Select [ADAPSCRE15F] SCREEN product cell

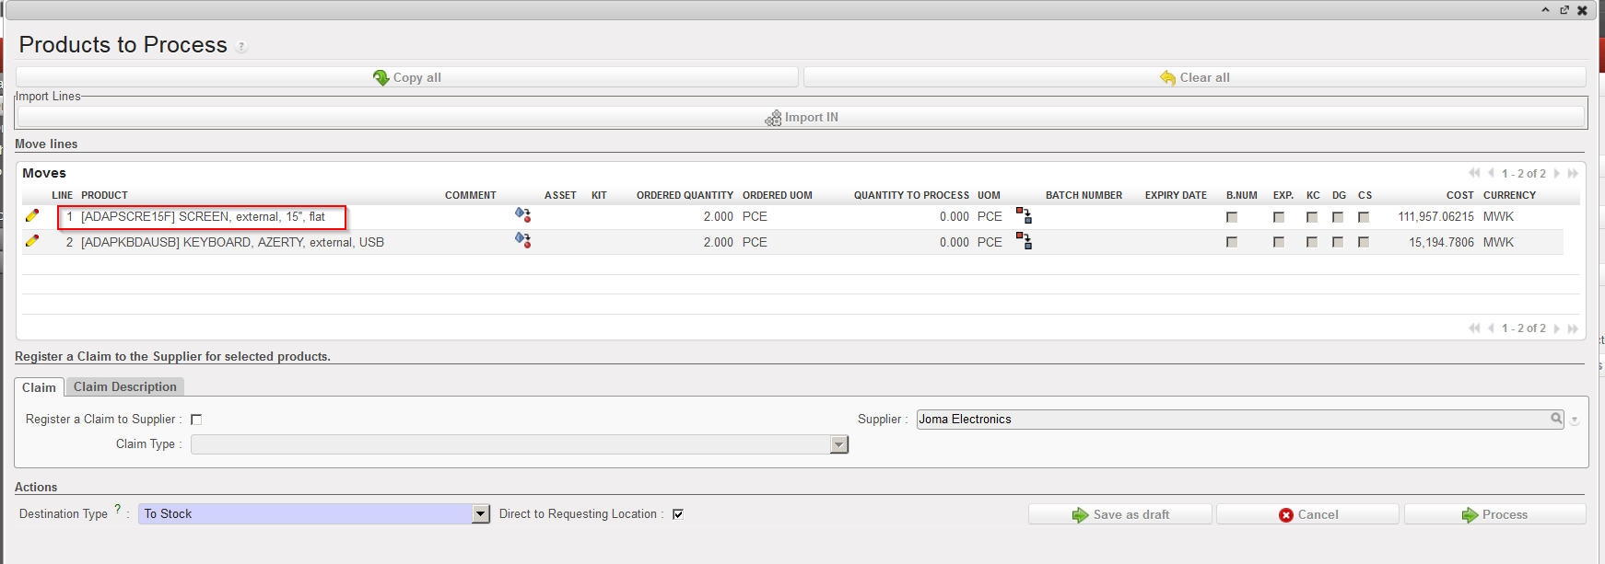coord(203,217)
